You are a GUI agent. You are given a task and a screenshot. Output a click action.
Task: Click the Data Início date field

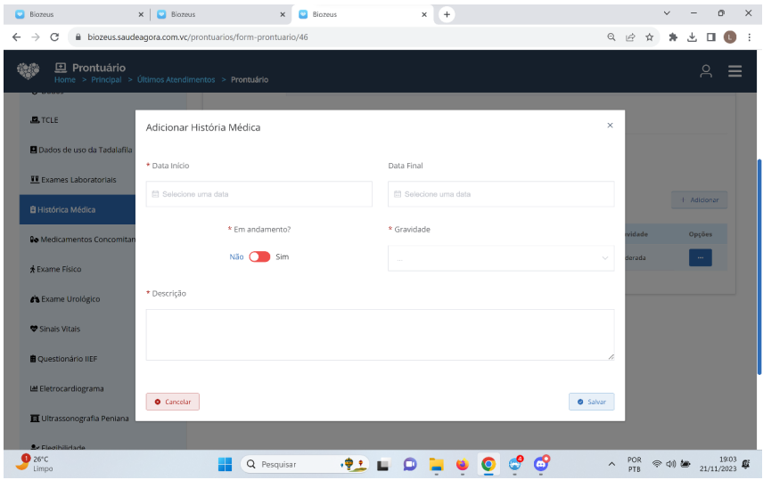(x=259, y=194)
